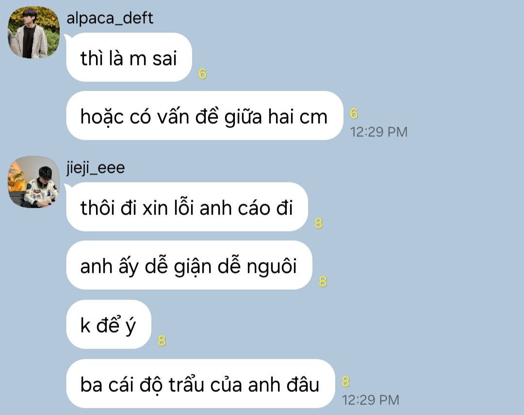Viewport: 524px width, 415px height.
Task: Select the message 'hoặc có vấn đề giữa hai cm'
Action: coord(205,116)
